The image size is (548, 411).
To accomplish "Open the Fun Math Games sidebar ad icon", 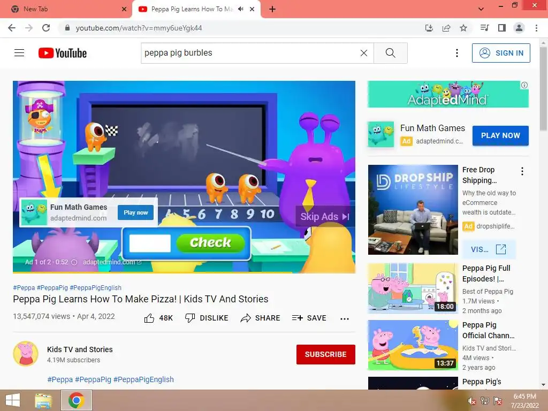I will tap(380, 134).
